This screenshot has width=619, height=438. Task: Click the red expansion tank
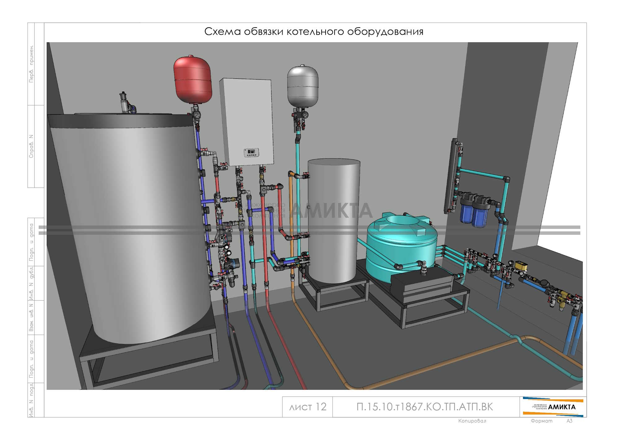tap(193, 79)
